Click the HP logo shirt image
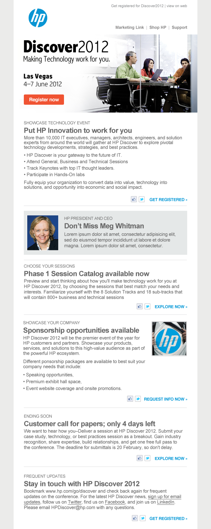The width and height of the screenshot is (211, 529). pyautogui.click(x=169, y=339)
